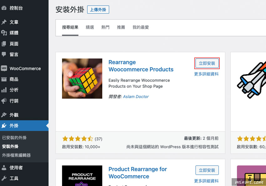This screenshot has height=186, width=266.
Task: Click the plugin description starting Easily Rearrange
Action: click(x=139, y=83)
